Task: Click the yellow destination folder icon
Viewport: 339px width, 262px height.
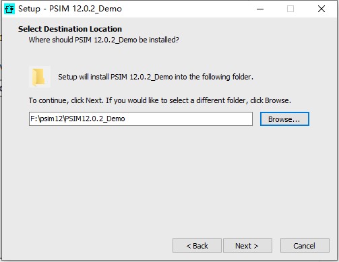Action: (x=40, y=77)
